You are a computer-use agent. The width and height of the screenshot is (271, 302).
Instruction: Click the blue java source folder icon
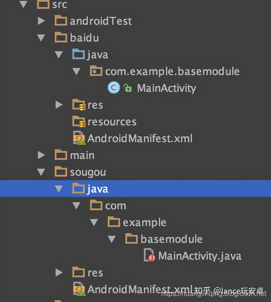pyautogui.click(x=79, y=54)
